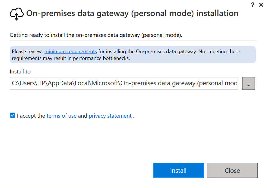
Task: Click the 'Install to' label
Action: coord(20,72)
